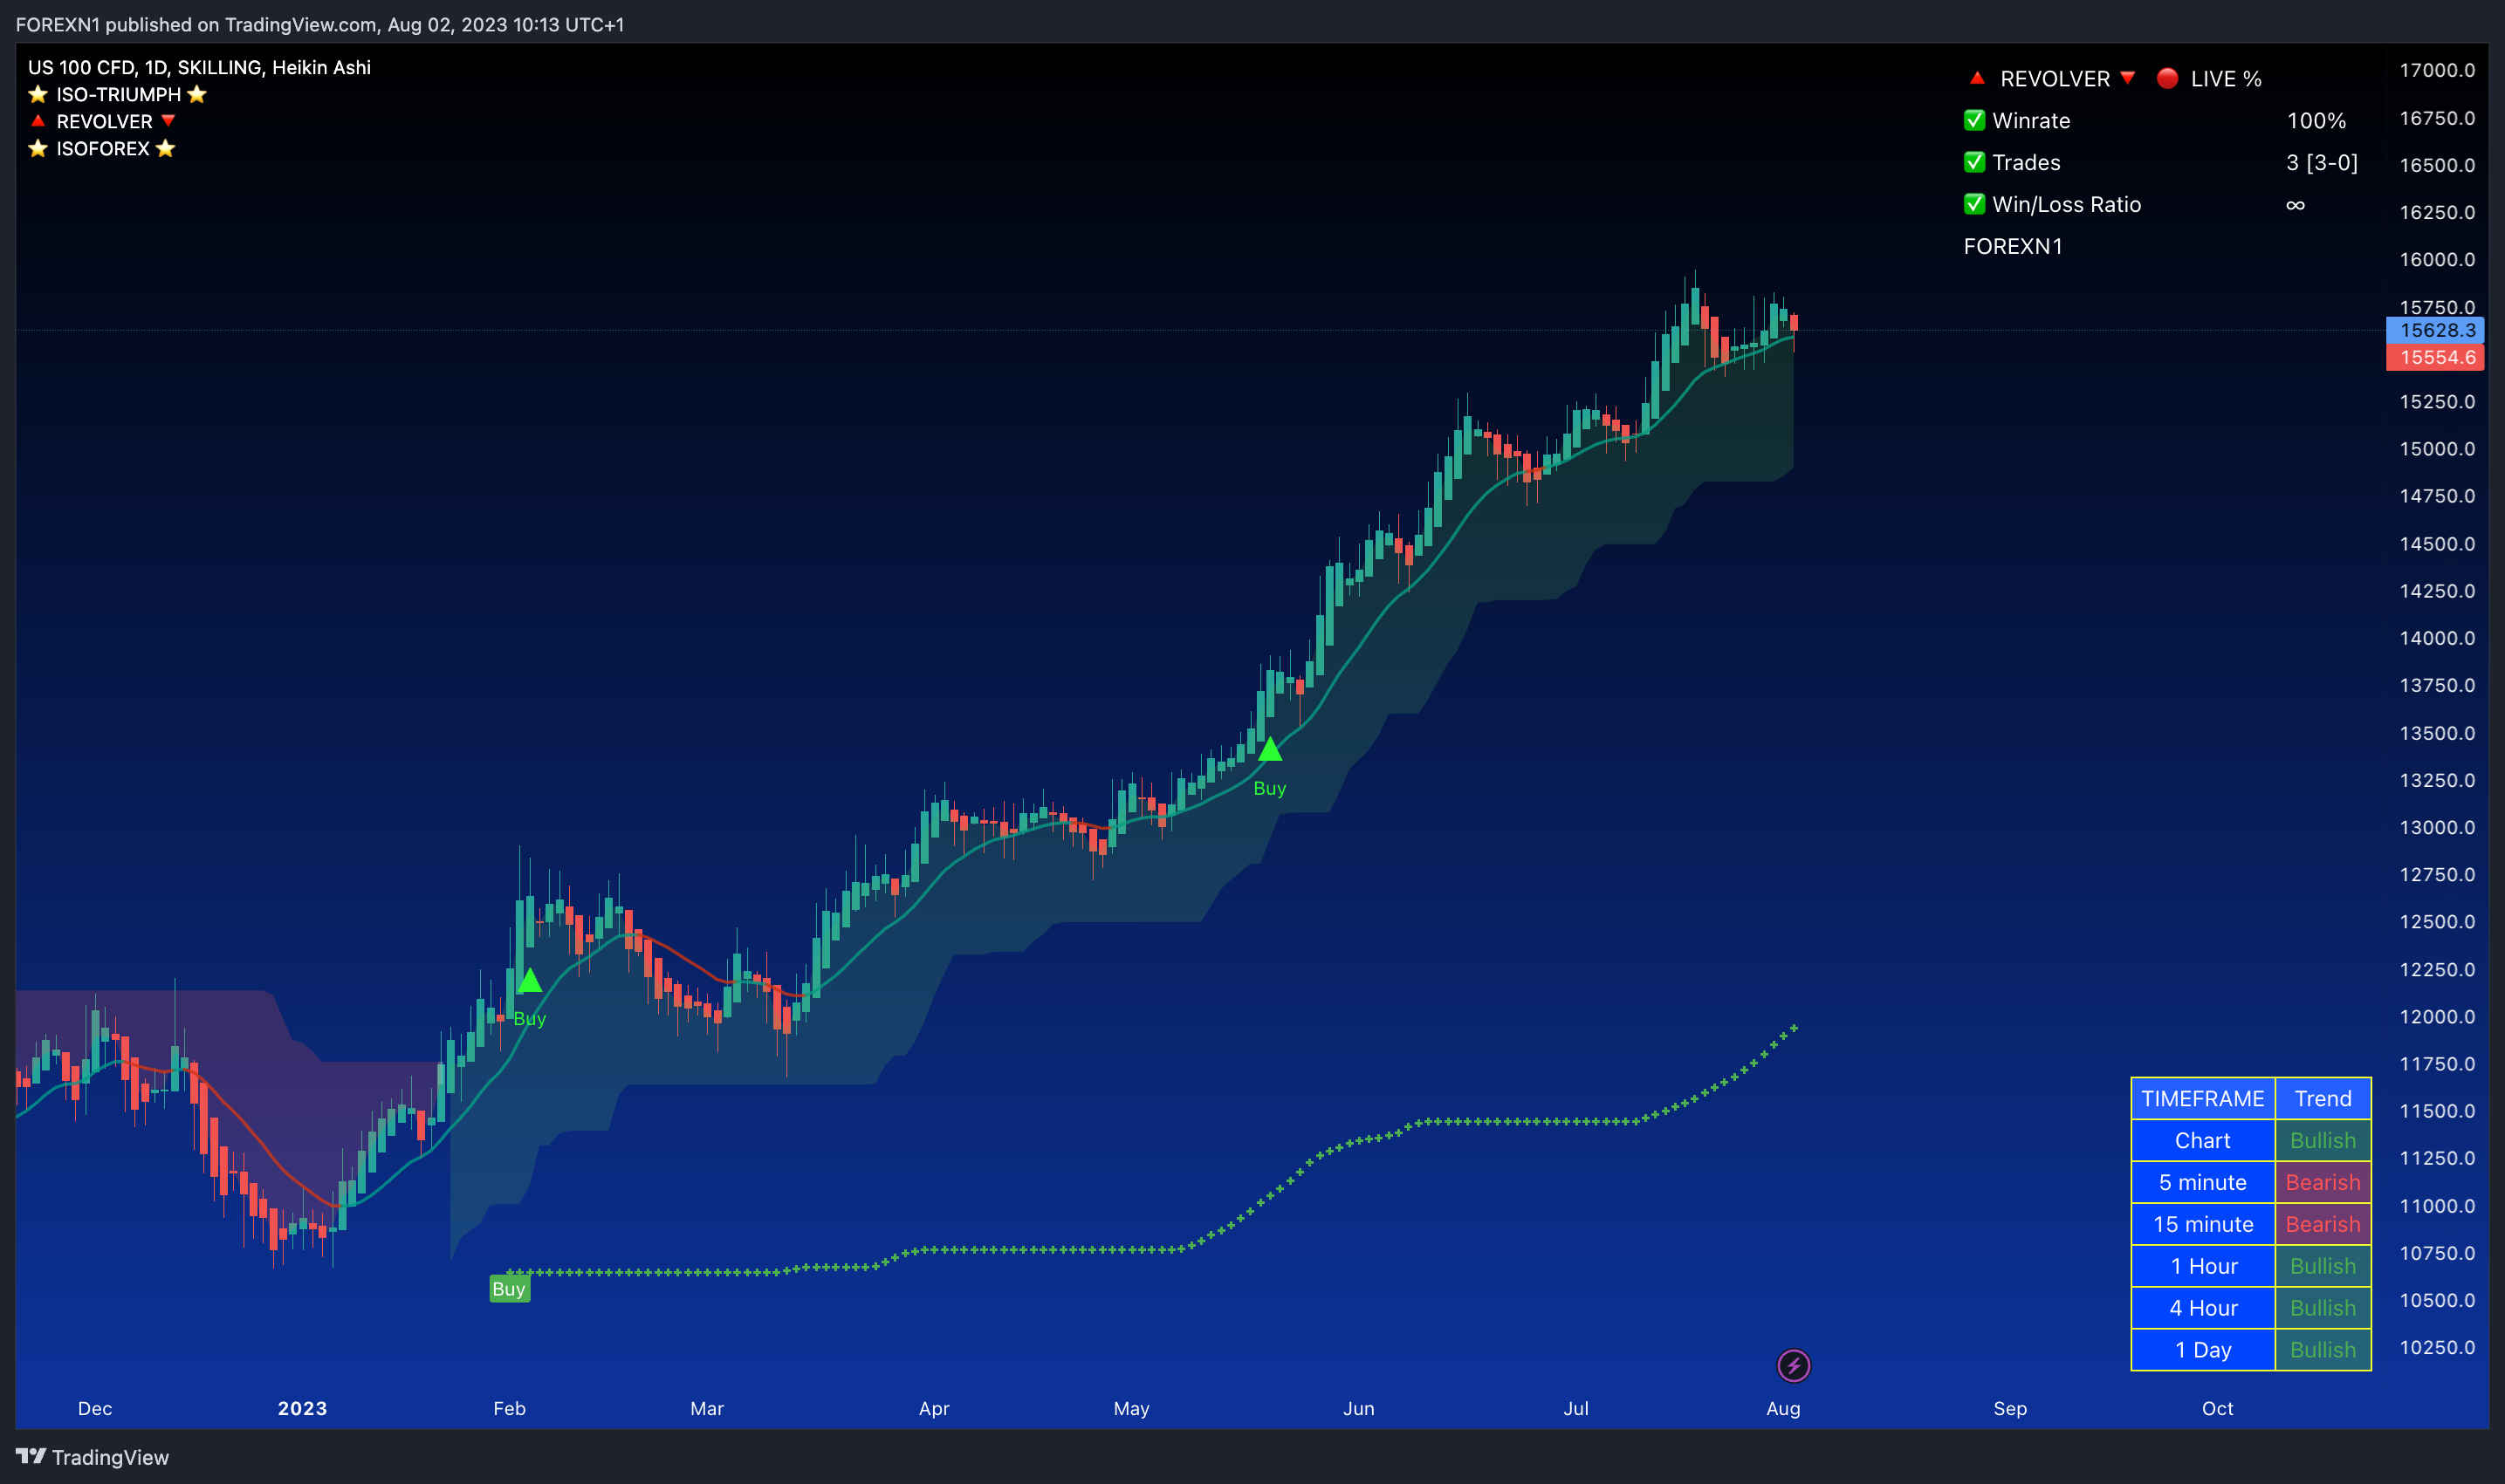Click the Feb label on time axis
The height and width of the screenshot is (1484, 2505).
(509, 1408)
